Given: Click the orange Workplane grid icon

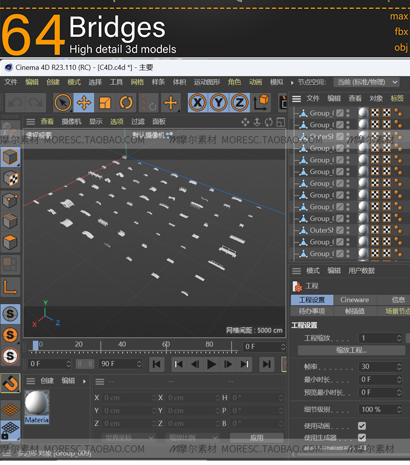Looking at the screenshot, I should point(10,410).
